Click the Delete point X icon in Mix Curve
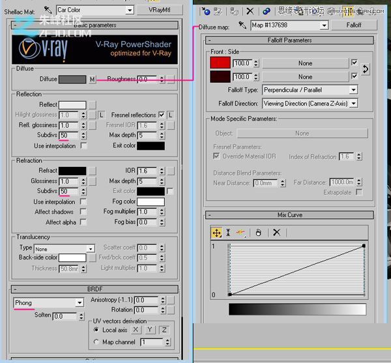Screen dimensions: 391x363 pos(276,233)
